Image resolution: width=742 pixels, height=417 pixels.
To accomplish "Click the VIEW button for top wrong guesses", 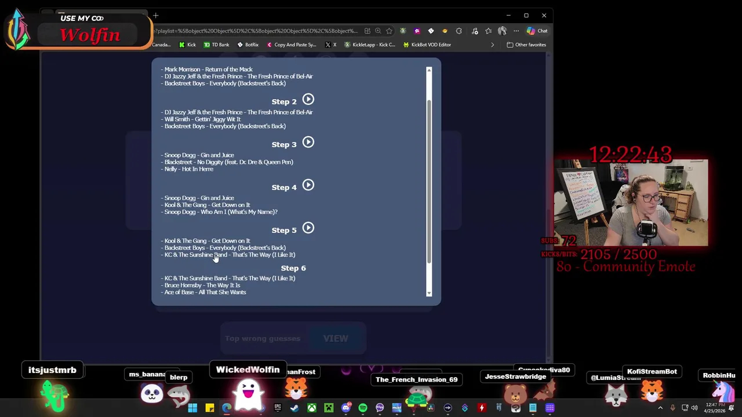I will tap(336, 338).
